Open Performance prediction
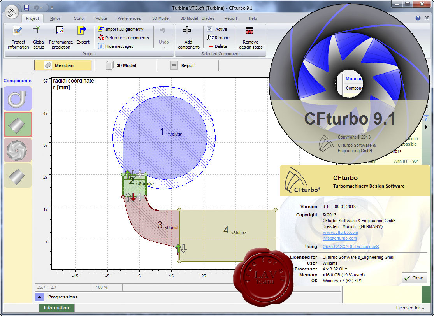The image size is (434, 316). point(61,37)
